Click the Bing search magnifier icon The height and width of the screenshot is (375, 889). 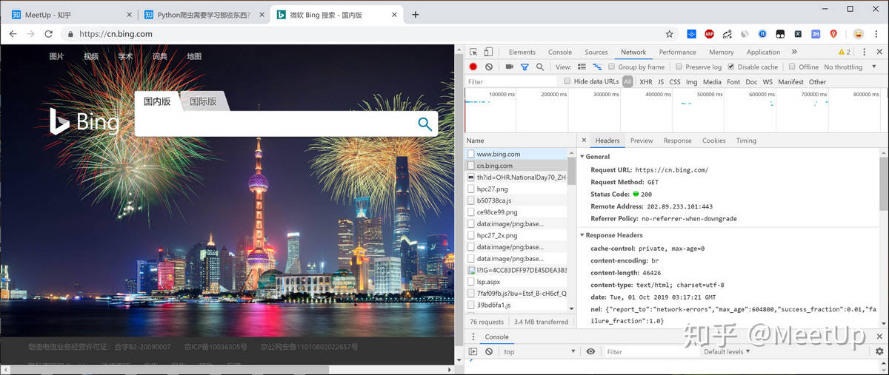[424, 124]
